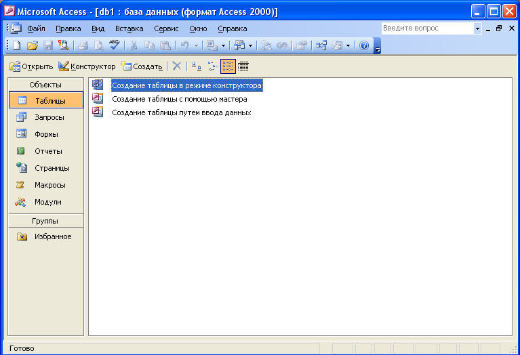Open the Окно menu
This screenshot has width=520, height=355.
click(x=199, y=29)
